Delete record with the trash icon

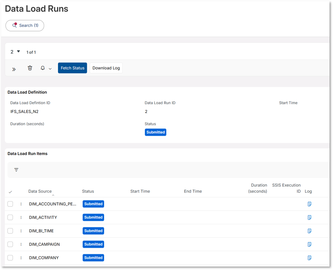[30, 68]
